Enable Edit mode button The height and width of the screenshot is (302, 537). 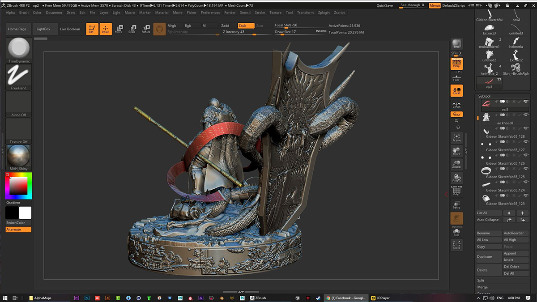pos(92,29)
